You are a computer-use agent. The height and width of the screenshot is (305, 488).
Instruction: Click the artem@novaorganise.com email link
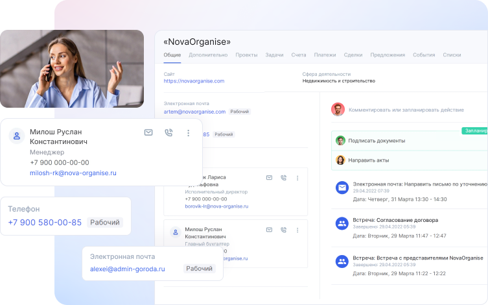(194, 112)
